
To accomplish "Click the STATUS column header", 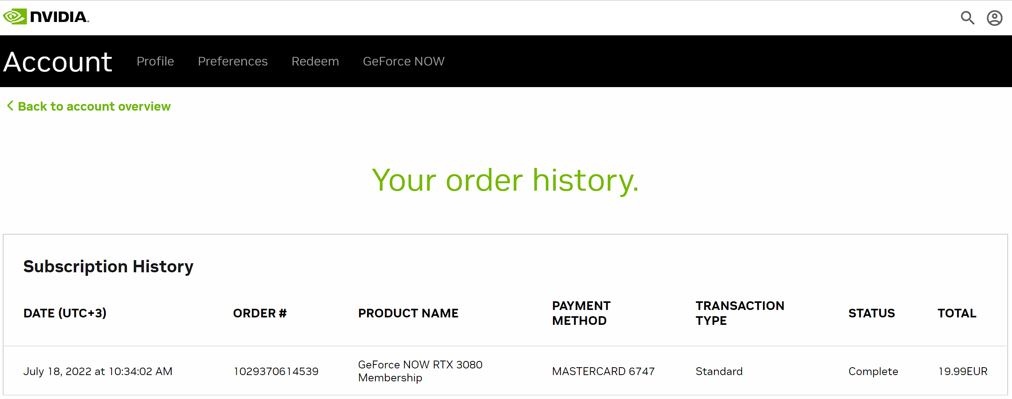I will pos(871,313).
